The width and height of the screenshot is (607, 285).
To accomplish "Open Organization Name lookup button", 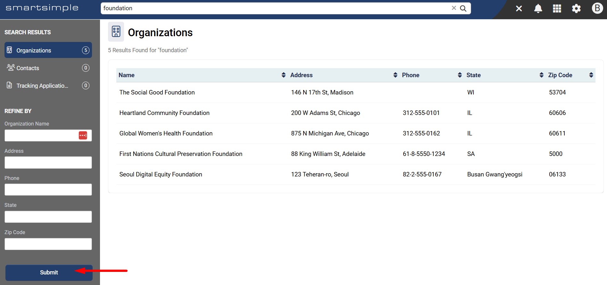I will [x=83, y=135].
